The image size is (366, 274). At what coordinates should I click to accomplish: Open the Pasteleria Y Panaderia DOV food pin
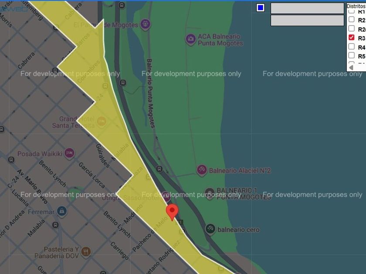[x=86, y=252]
